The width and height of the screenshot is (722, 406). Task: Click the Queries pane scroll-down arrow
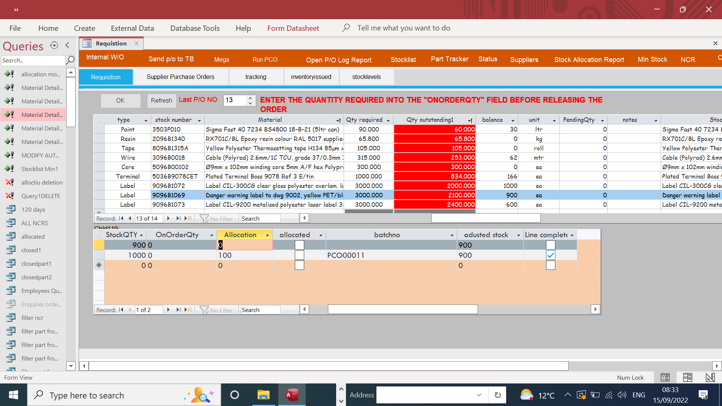(x=71, y=365)
